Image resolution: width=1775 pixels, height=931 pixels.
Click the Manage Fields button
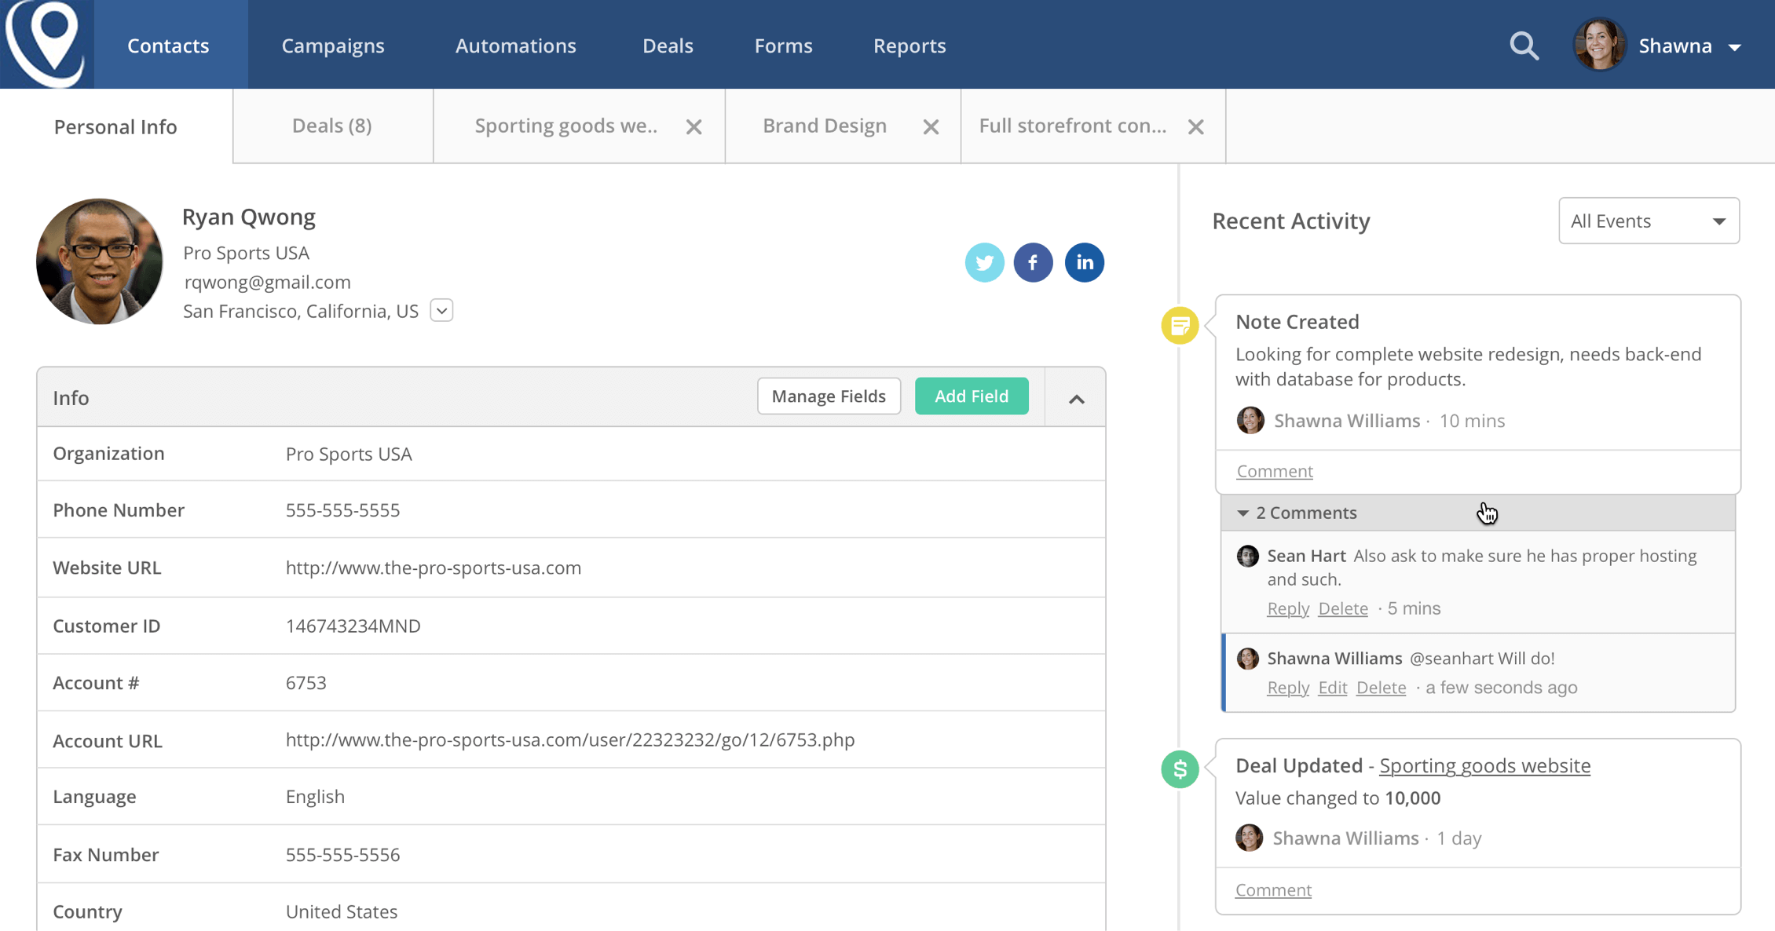click(x=829, y=396)
